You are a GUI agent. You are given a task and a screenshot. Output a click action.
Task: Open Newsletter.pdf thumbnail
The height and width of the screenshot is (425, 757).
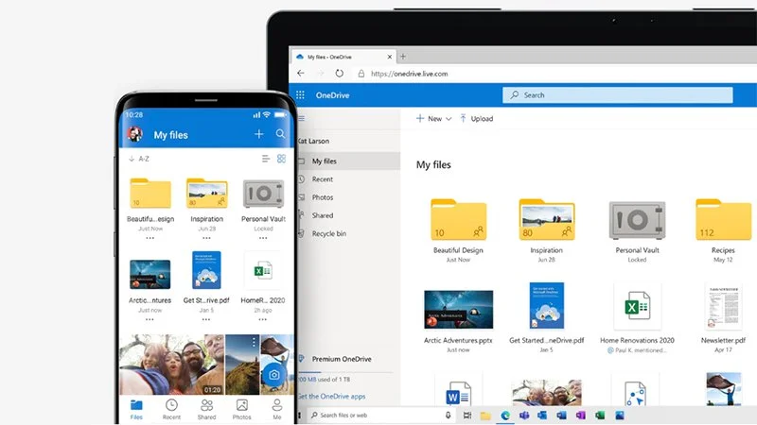tap(723, 306)
